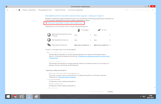Open power button action dropdown for plugged in
161x104 pixels.
pyautogui.click(x=102, y=35)
